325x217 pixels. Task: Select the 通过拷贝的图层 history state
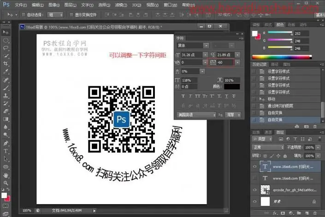[x=286, y=106]
